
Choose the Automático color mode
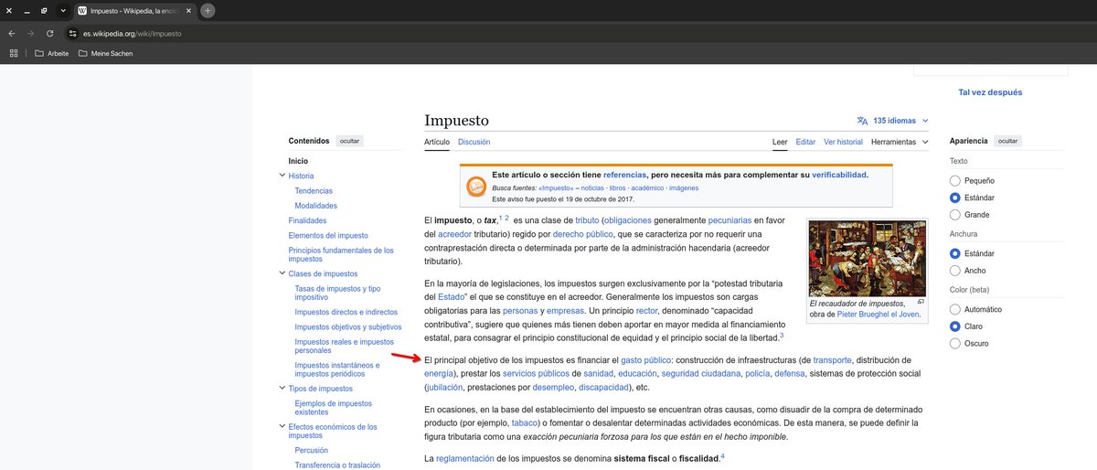955,309
